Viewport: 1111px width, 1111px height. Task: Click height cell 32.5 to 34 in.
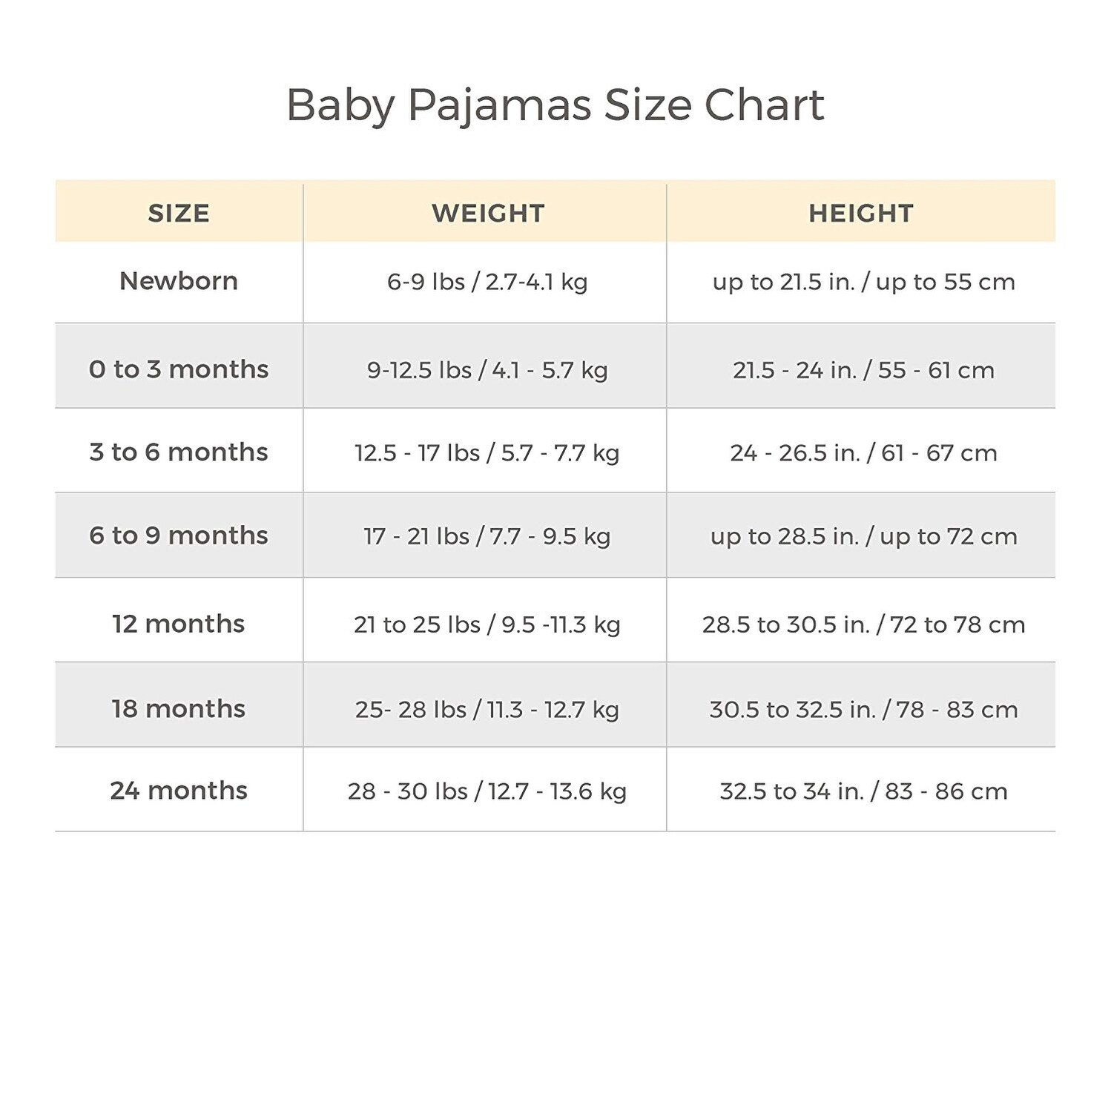[863, 791]
